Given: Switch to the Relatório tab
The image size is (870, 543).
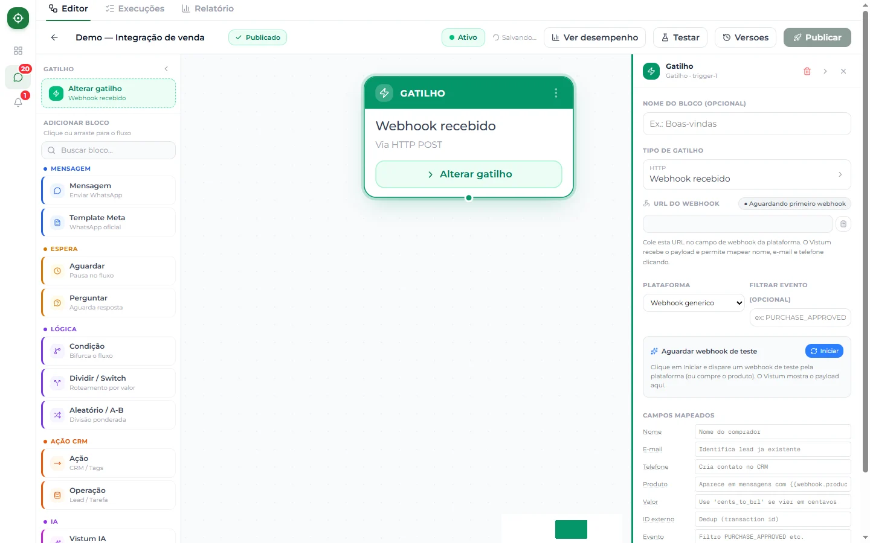Looking at the screenshot, I should (207, 8).
